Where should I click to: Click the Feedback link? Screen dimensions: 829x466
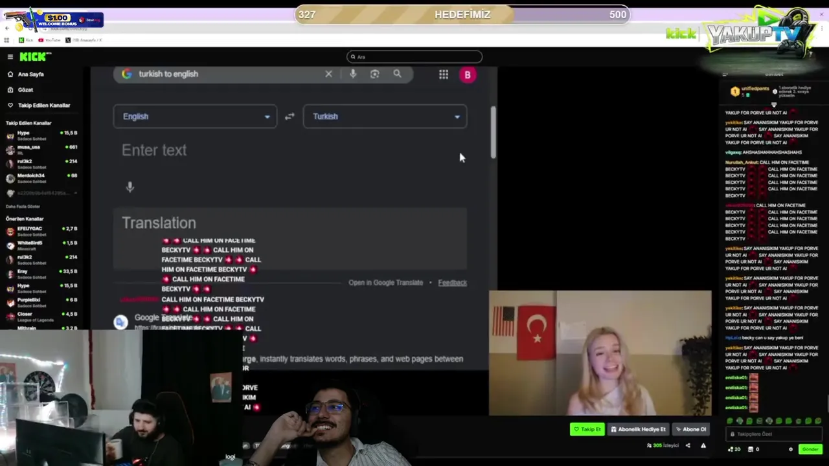coord(452,283)
